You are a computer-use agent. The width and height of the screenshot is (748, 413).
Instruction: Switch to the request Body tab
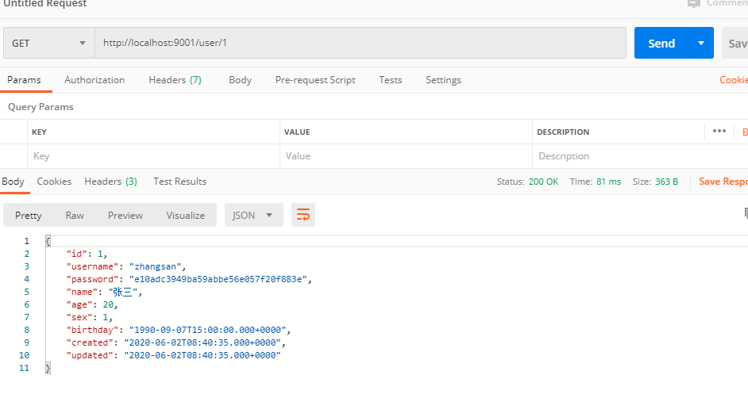click(x=240, y=80)
